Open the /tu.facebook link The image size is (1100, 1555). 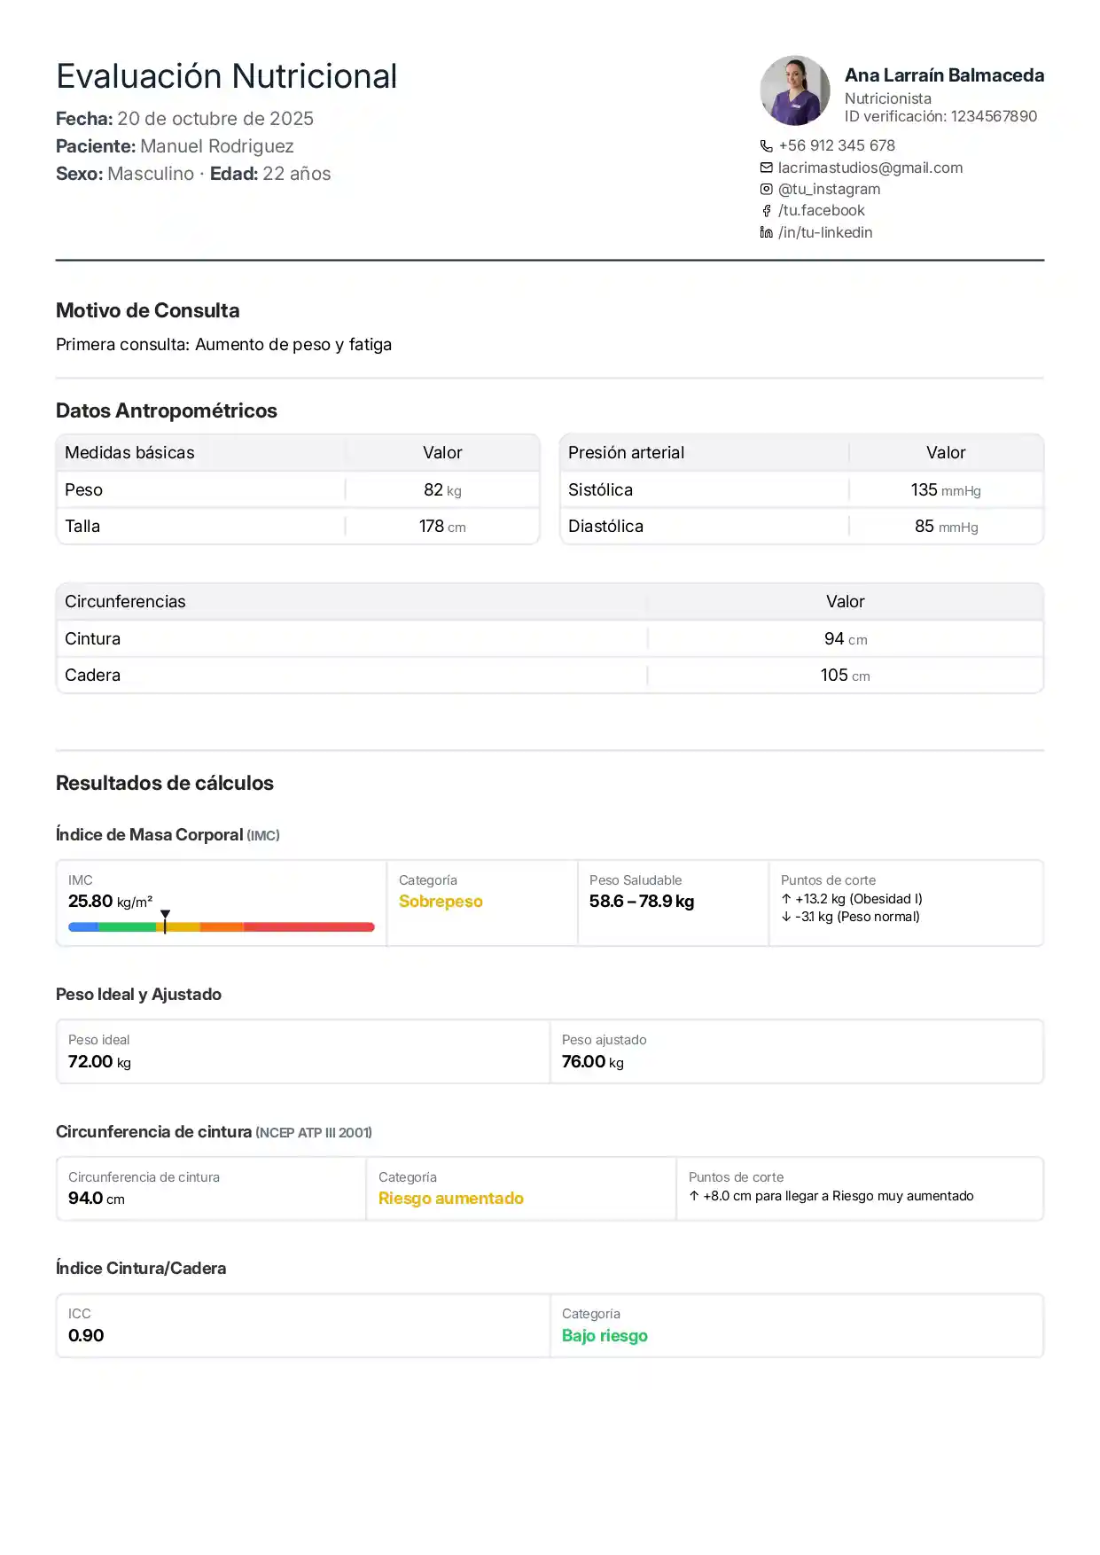pos(821,210)
